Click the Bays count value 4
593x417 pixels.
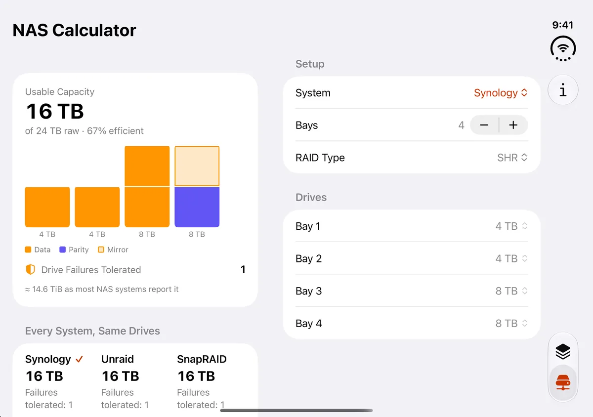[461, 125]
